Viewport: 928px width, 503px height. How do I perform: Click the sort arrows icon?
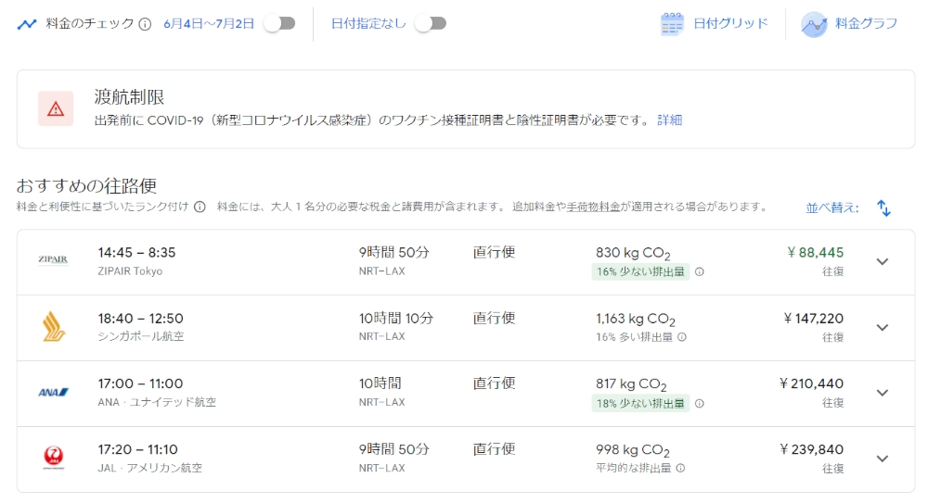(x=883, y=208)
